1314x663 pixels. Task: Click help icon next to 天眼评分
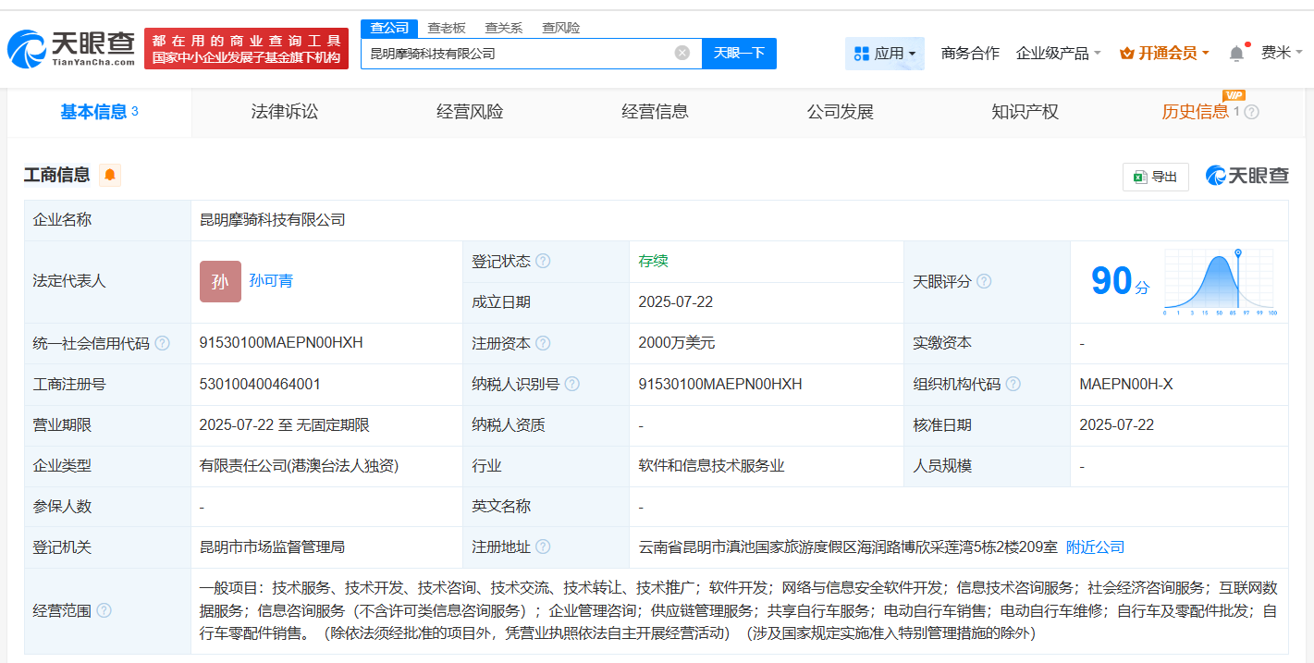984,281
